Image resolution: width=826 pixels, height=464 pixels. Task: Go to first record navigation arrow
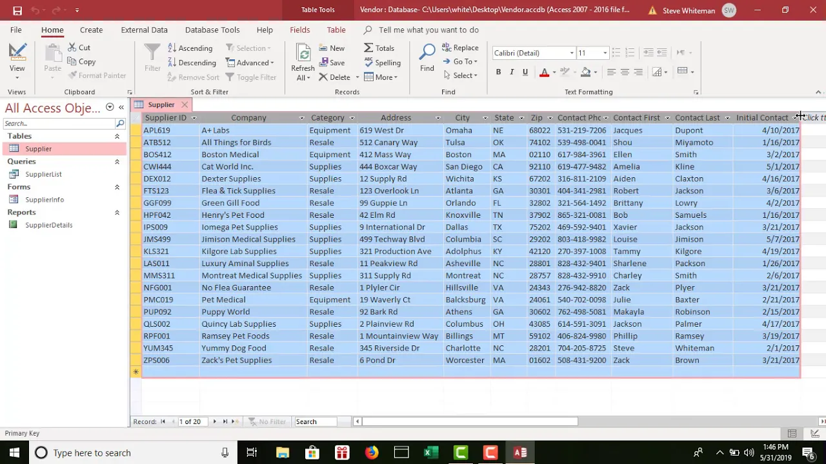click(x=163, y=421)
